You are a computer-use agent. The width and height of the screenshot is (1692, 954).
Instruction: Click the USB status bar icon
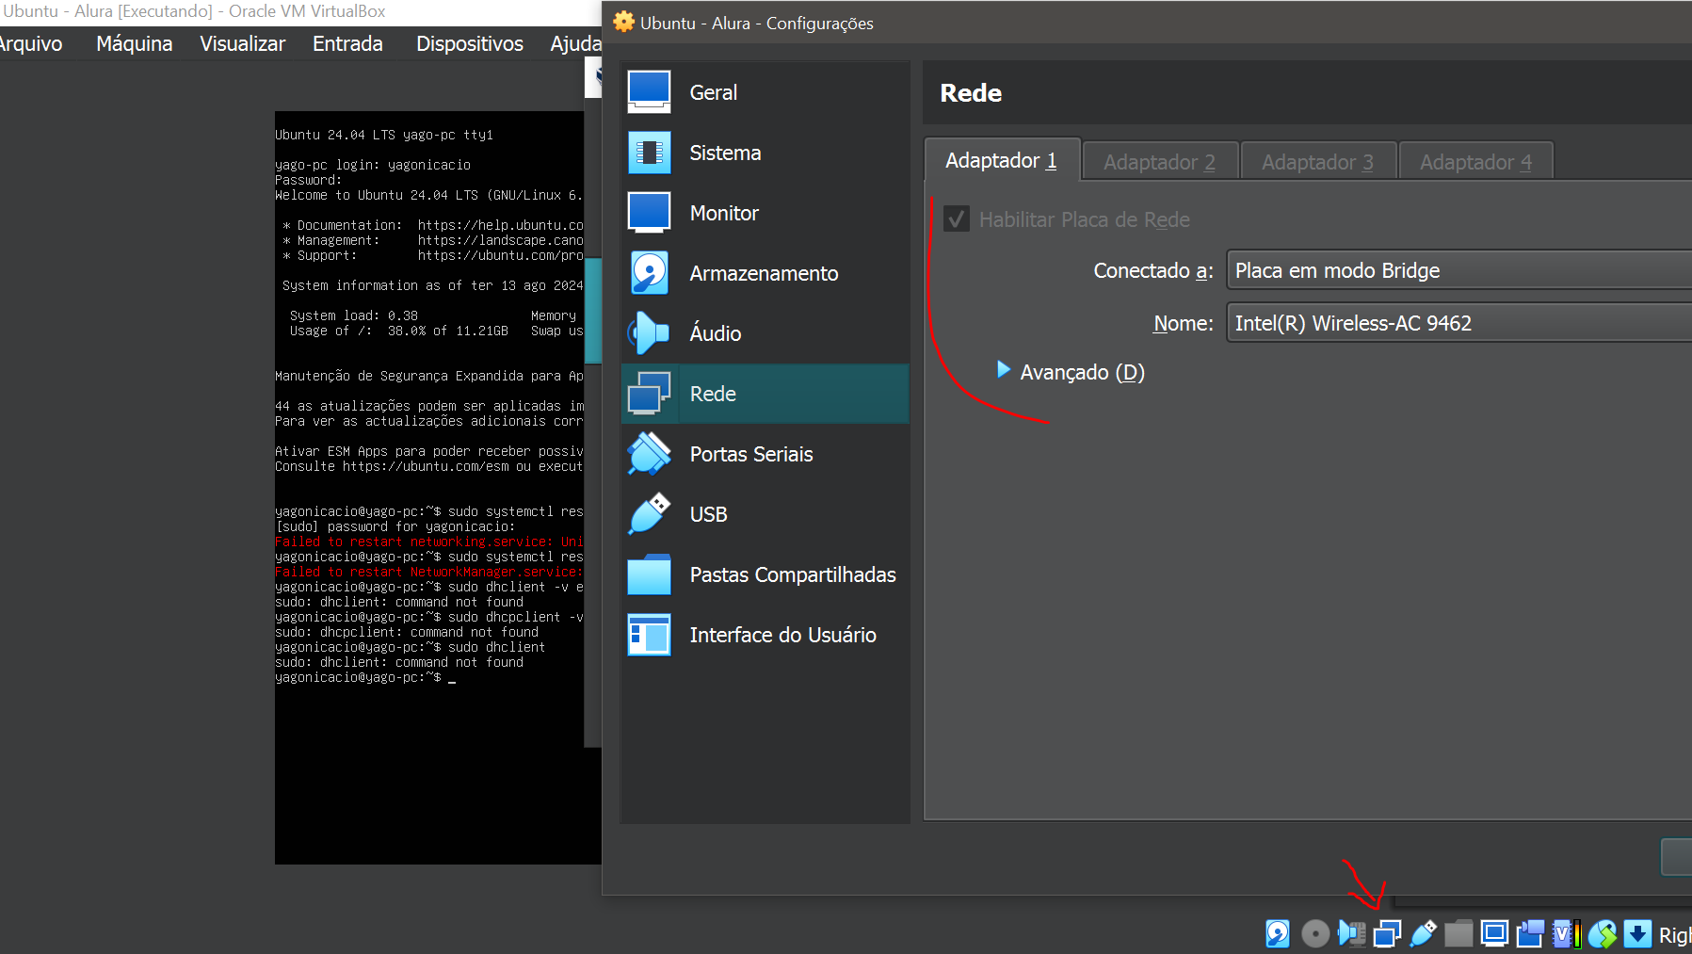pos(1423,933)
